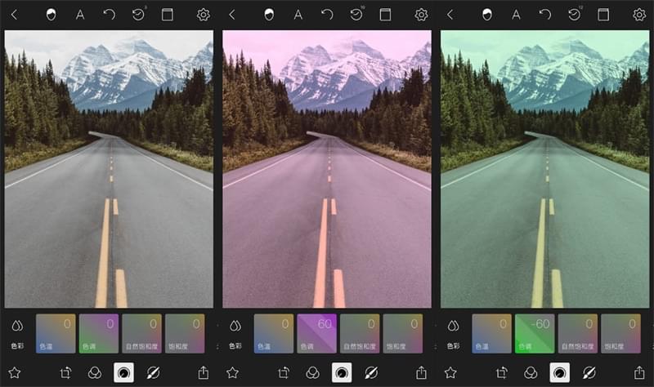This screenshot has width=654, height=387.
Task: Toggle the before/after mask icon above the pink photo
Action: point(270,15)
